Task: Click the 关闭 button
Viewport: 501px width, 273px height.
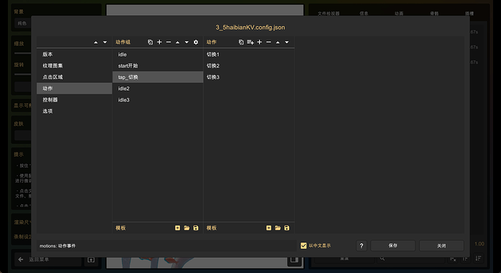Action: coord(441,246)
